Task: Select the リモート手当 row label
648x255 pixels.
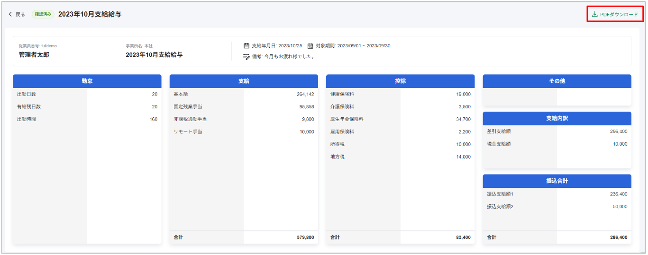Action: point(188,132)
